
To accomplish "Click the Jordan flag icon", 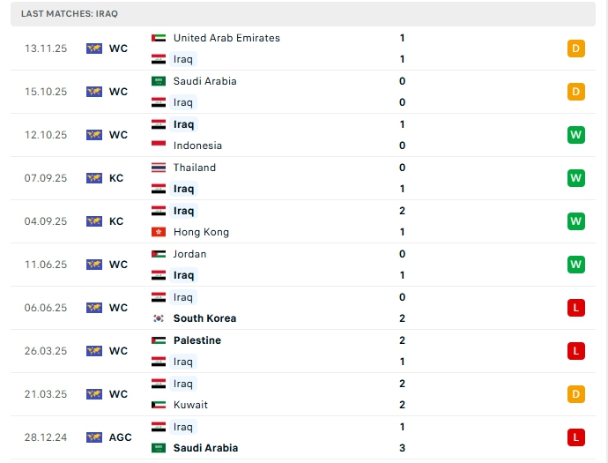I will click(159, 254).
